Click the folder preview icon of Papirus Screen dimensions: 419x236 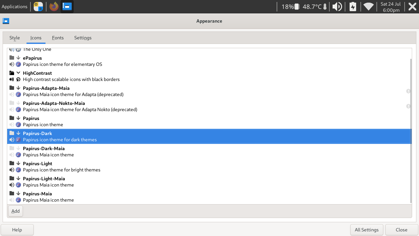point(12,118)
